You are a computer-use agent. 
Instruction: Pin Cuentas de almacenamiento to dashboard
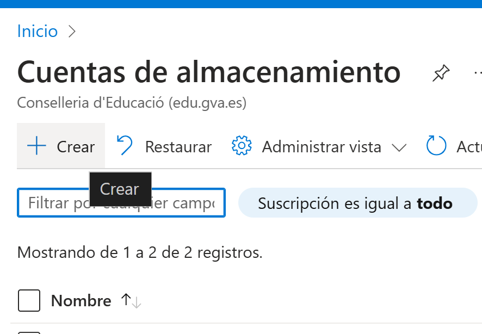coord(441,73)
